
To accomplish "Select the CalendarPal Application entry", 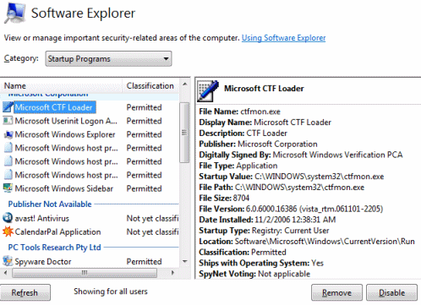I will tap(57, 231).
